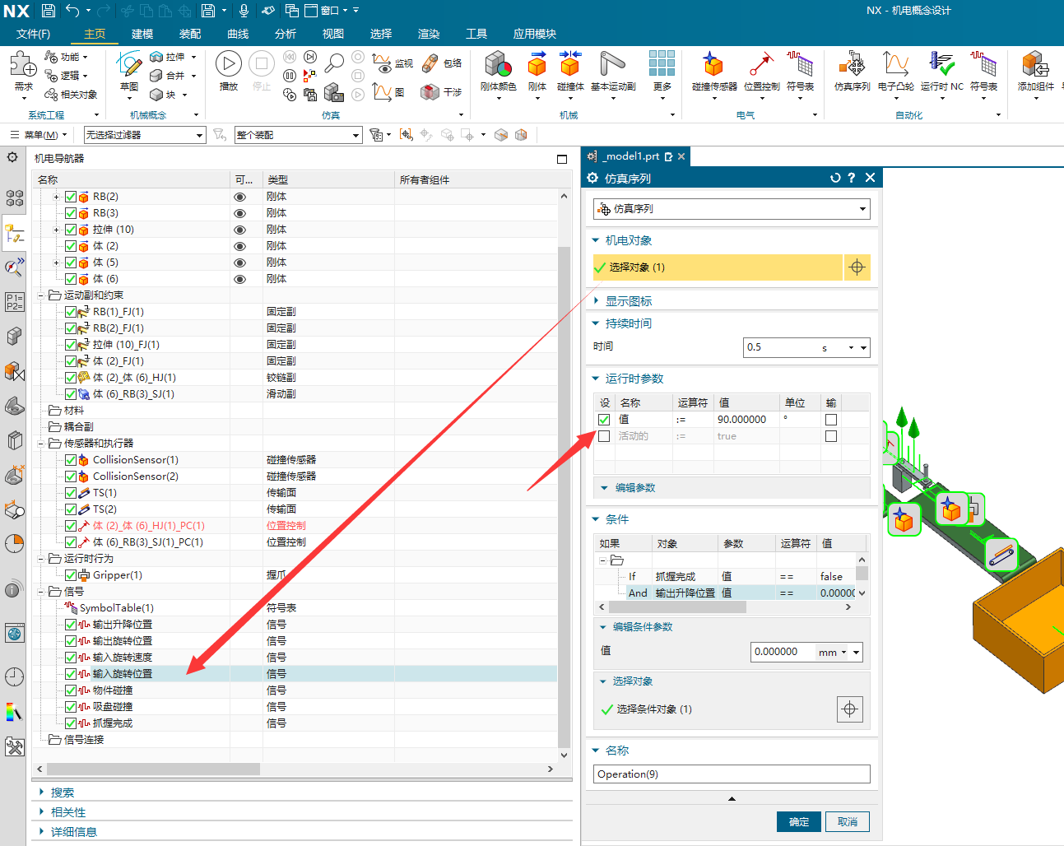
Task: Check the output box in 值 row
Action: (831, 420)
